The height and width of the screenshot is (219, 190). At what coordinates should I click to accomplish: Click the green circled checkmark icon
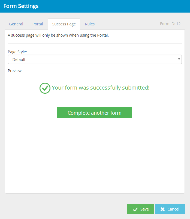pos(45,88)
